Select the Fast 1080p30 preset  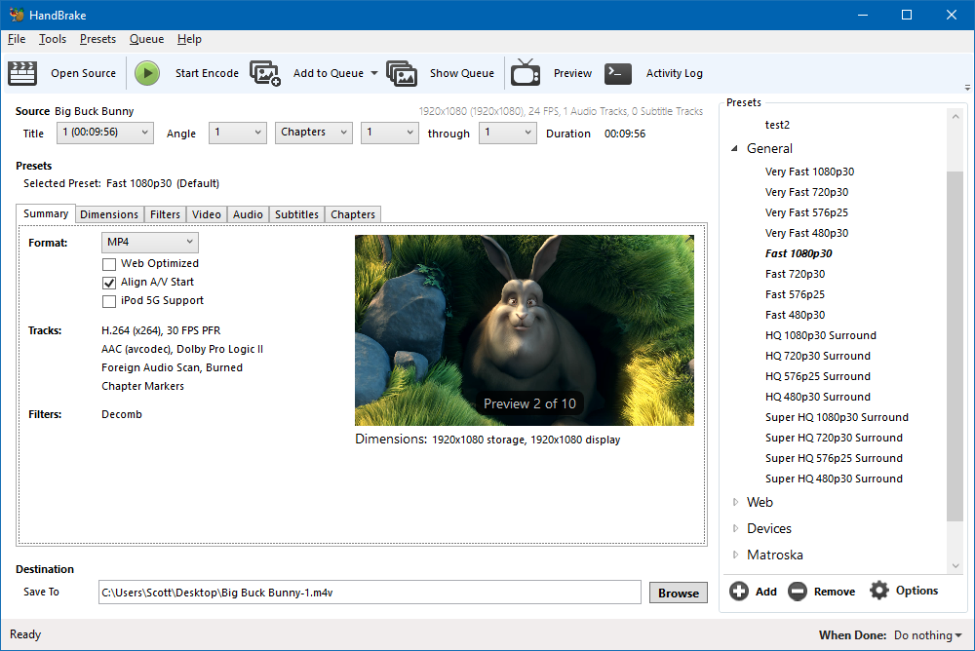(799, 253)
